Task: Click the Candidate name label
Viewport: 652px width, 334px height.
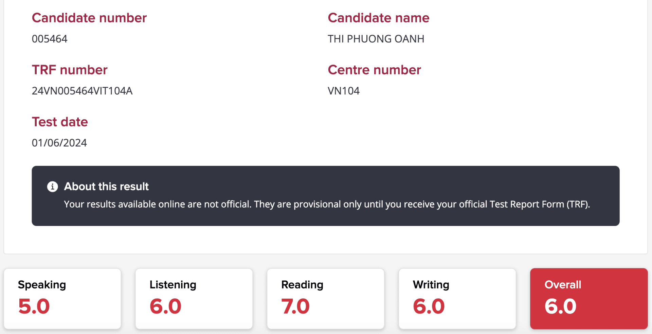Action: click(378, 18)
